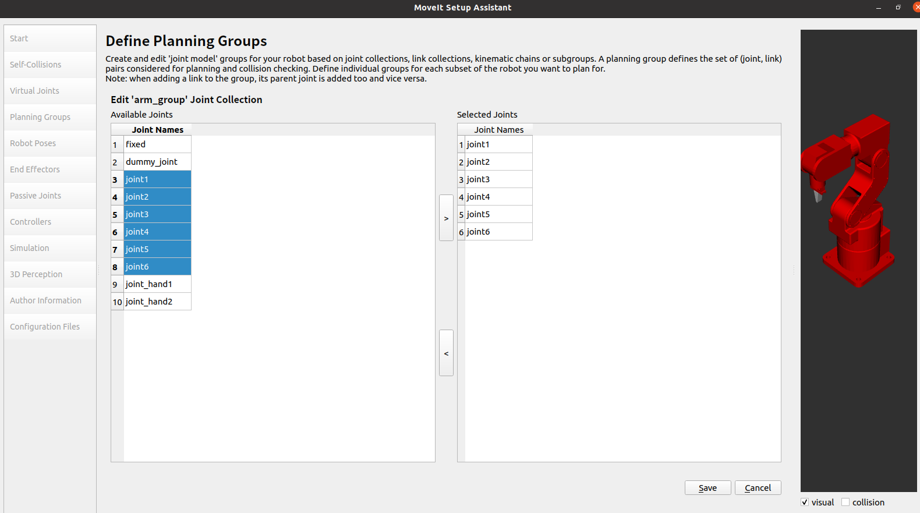Click Joint Names header in Available Joints
The height and width of the screenshot is (513, 920).
click(x=157, y=130)
